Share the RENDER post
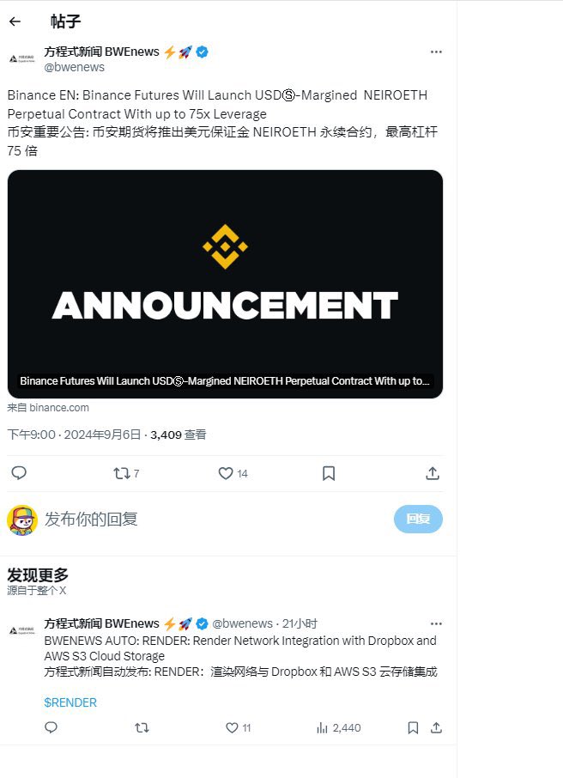This screenshot has width=563, height=778. [436, 728]
